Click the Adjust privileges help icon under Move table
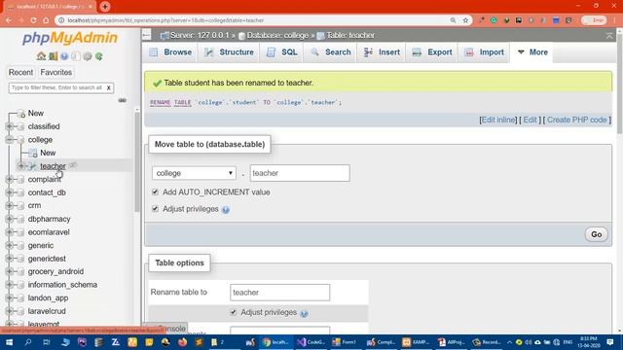This screenshot has height=350, width=623. (x=226, y=210)
